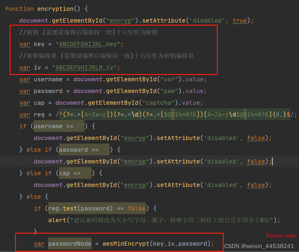The width and height of the screenshot is (299, 252).
Task: Click the highlighted passwordNode variable
Action: click(70, 244)
